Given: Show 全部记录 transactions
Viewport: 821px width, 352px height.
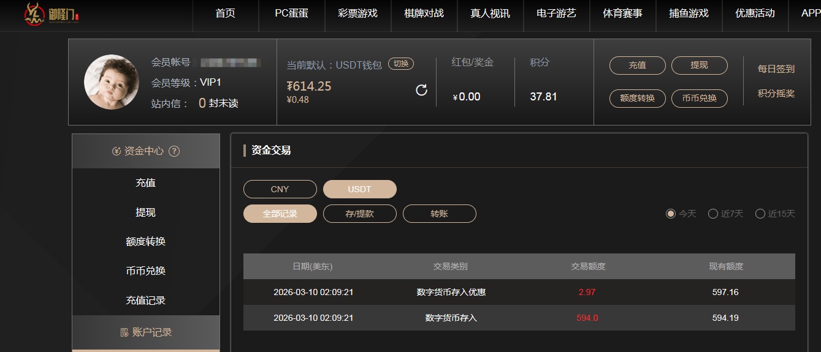Looking at the screenshot, I should coord(280,214).
